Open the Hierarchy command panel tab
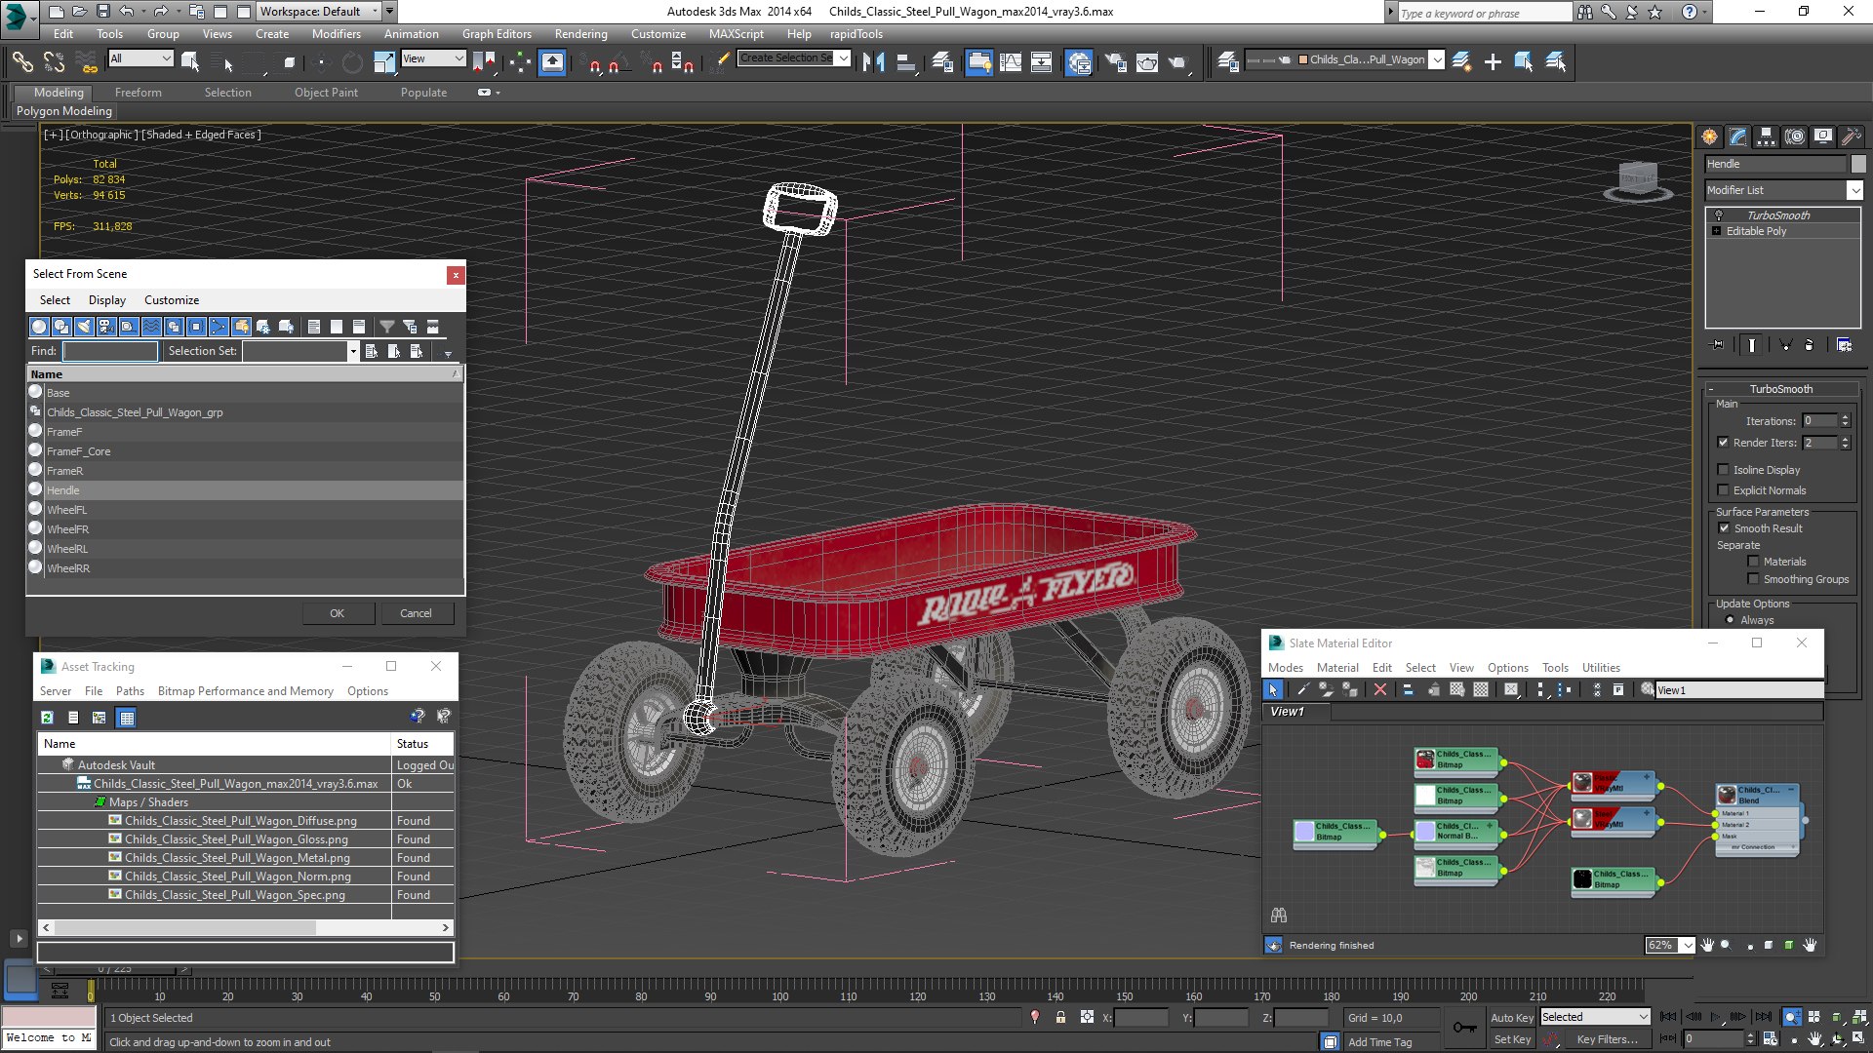 tap(1766, 136)
